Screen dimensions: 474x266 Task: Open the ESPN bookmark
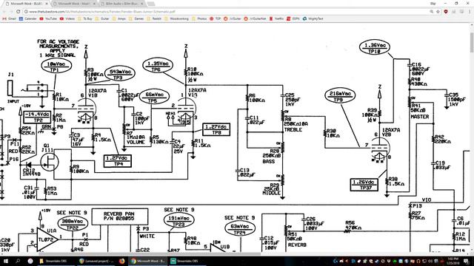(x=293, y=18)
